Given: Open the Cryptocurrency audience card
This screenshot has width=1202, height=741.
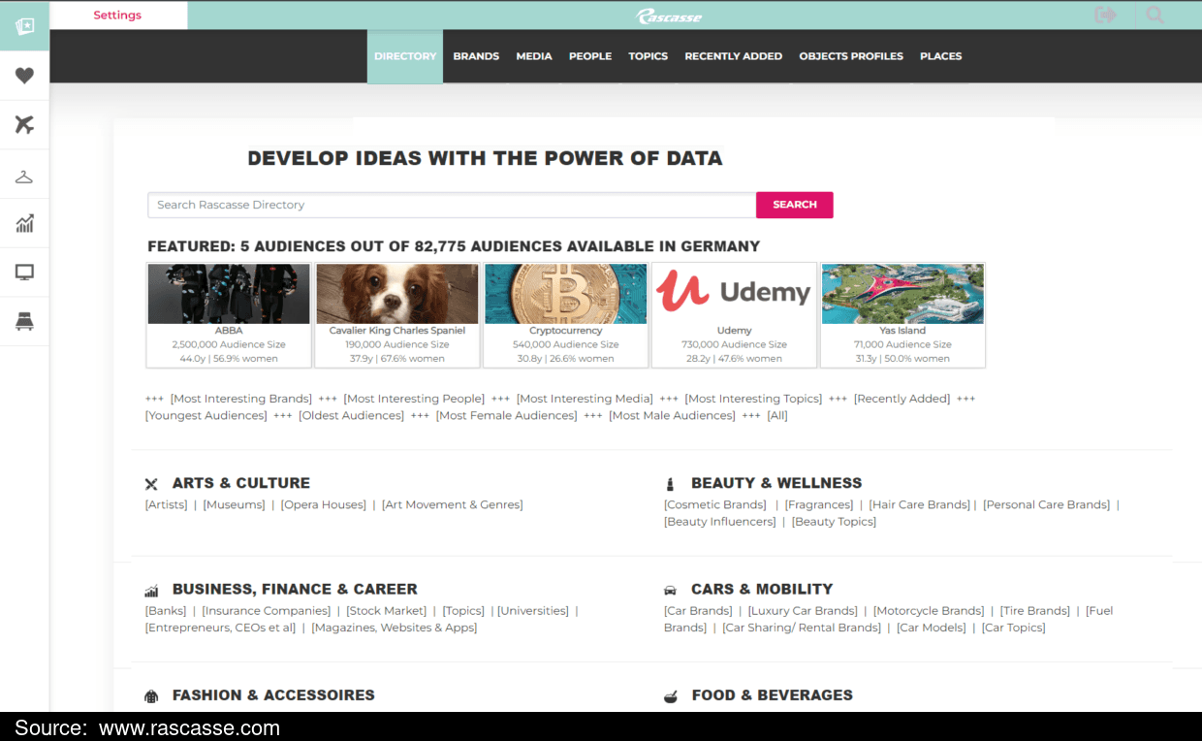Looking at the screenshot, I should coord(566,315).
